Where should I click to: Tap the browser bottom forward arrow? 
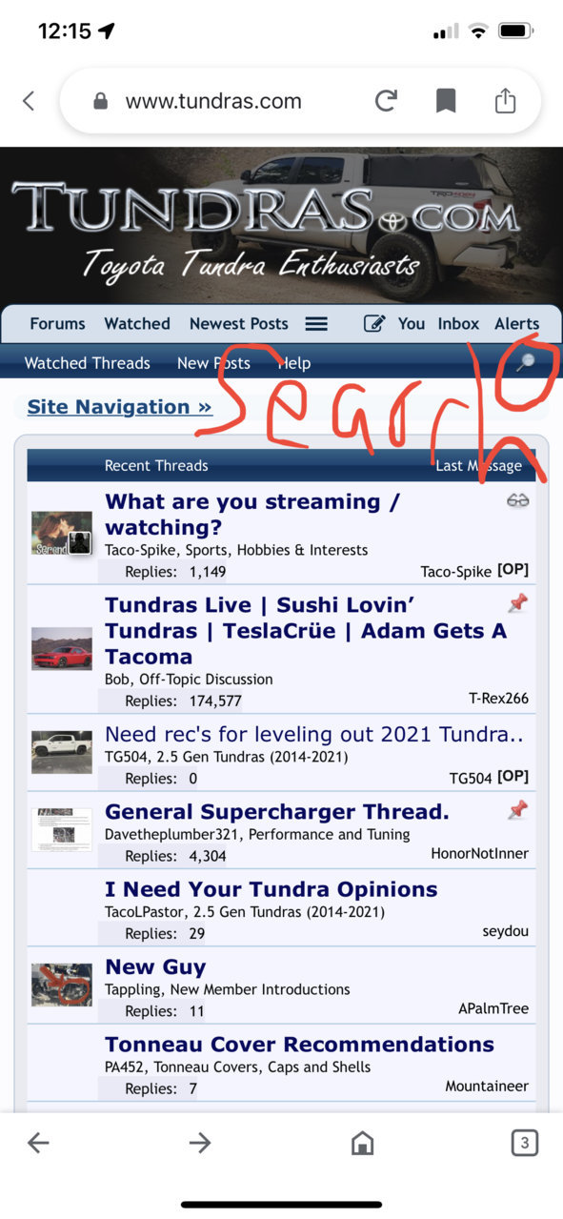click(200, 1143)
